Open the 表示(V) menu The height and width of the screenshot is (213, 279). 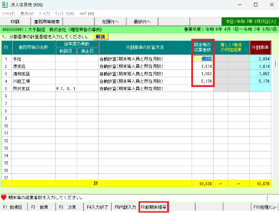27,14
